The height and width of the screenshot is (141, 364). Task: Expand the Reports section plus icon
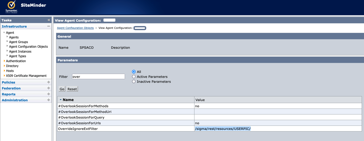pyautogui.click(x=48, y=94)
